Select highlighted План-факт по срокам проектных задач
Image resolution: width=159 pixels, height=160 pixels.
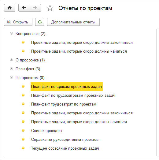coord(67,86)
